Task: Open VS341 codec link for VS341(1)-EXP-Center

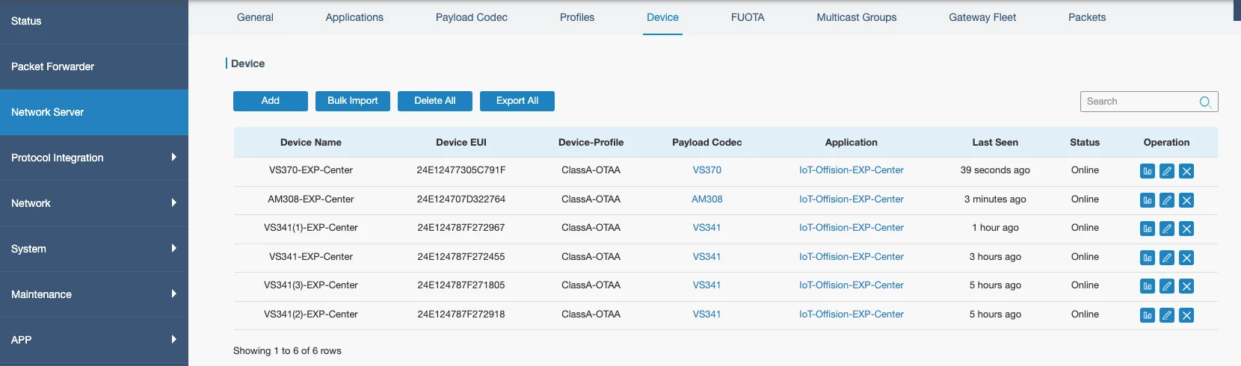Action: (x=707, y=228)
